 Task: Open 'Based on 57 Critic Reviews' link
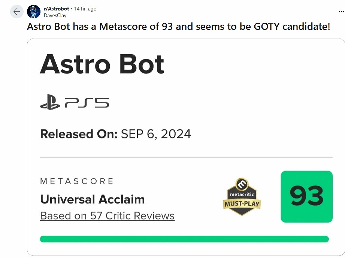[107, 216]
